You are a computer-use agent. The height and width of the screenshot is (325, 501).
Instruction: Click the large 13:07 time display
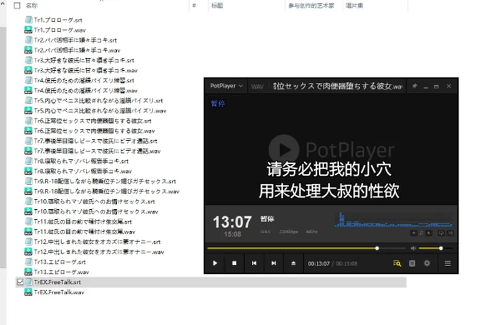pyautogui.click(x=232, y=222)
